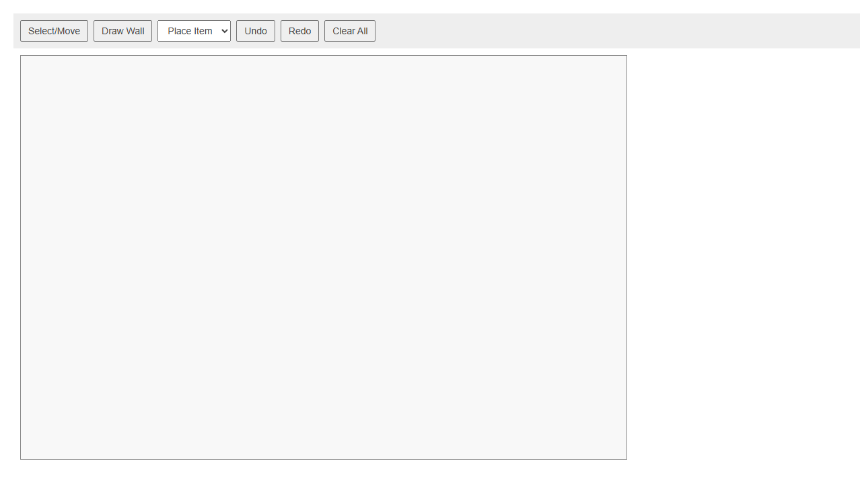Click blank white area below the canvas

324,481
